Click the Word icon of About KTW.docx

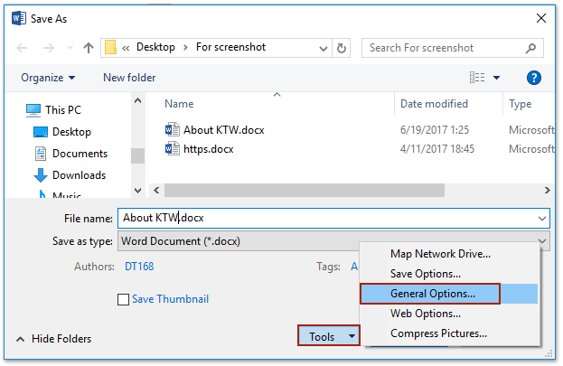(x=173, y=129)
